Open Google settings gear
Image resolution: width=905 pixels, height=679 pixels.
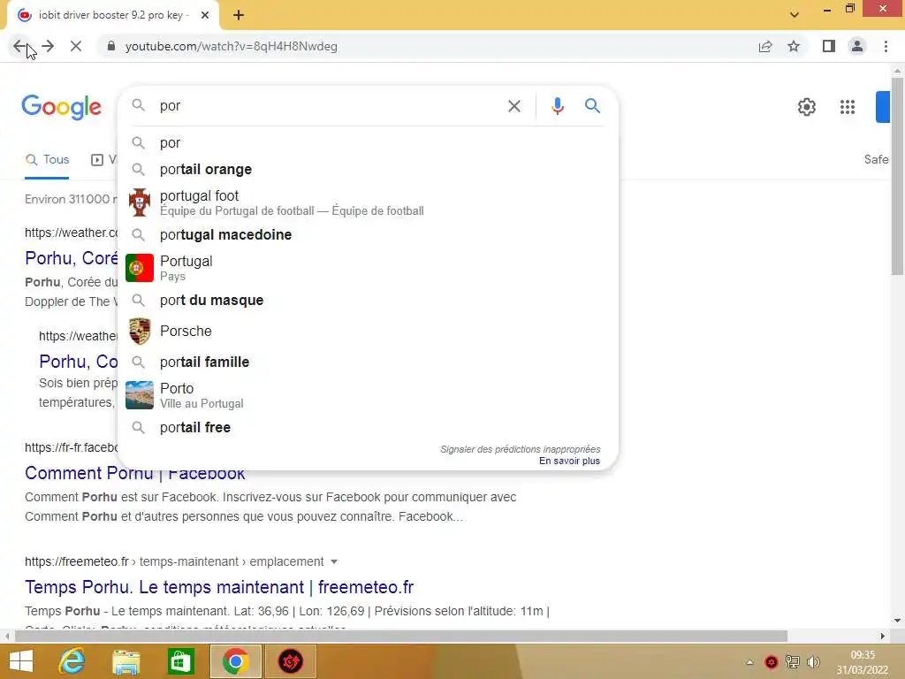pos(807,107)
